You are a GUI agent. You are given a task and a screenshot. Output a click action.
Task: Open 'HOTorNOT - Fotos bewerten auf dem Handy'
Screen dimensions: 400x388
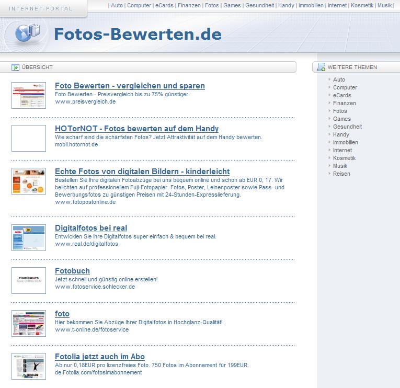136,129
